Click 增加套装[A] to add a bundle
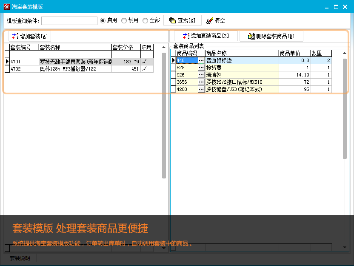The image size is (354, 266). (30, 36)
